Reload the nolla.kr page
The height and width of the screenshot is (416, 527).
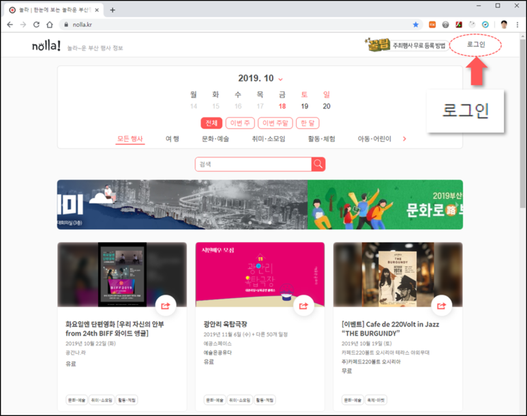(x=36, y=25)
